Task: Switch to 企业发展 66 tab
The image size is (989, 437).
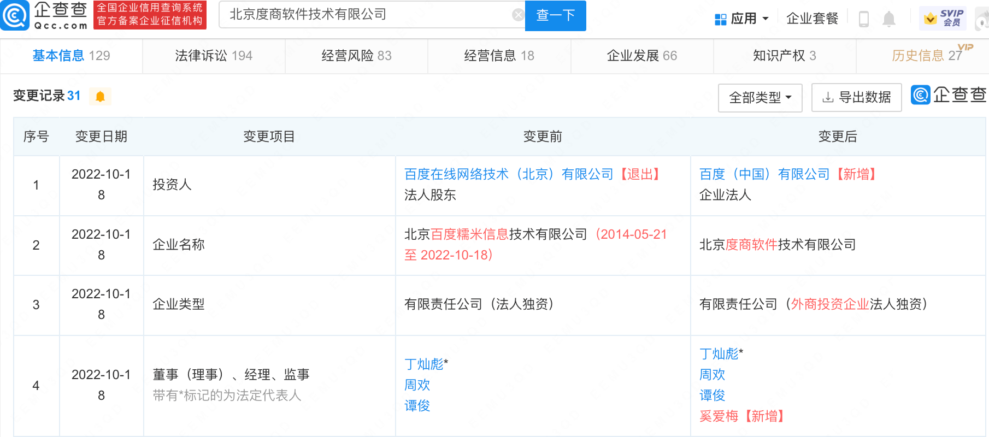Action: 642,56
